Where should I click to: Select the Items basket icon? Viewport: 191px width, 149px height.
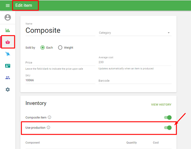(x=8, y=42)
